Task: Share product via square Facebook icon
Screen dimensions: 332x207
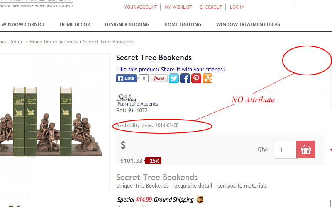Action: point(185,78)
